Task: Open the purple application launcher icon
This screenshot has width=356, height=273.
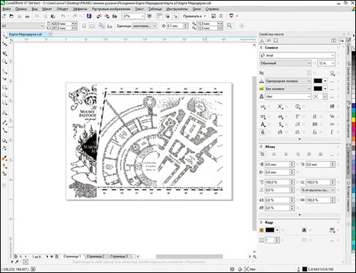Action: 89,16
